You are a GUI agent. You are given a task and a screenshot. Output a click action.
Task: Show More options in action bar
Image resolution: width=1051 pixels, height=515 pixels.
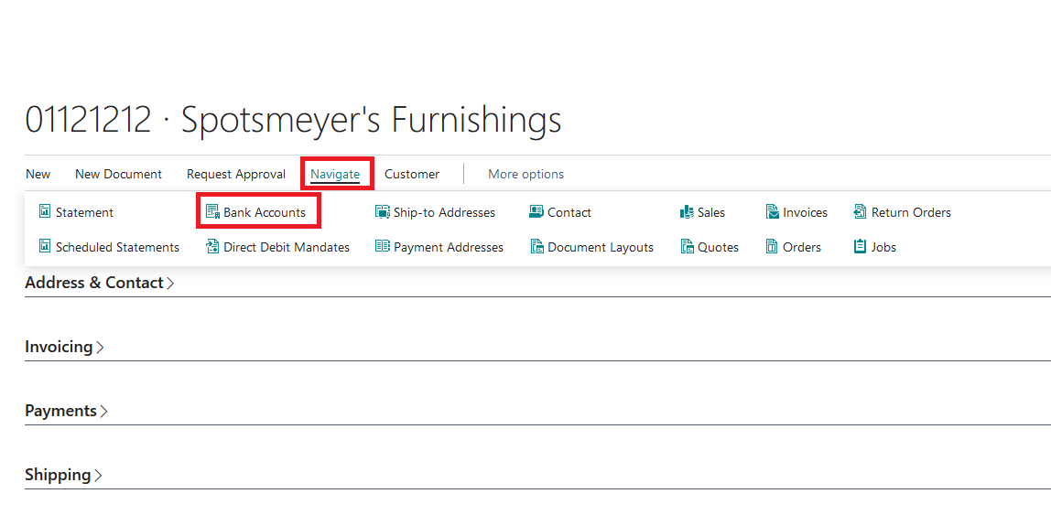click(x=526, y=174)
